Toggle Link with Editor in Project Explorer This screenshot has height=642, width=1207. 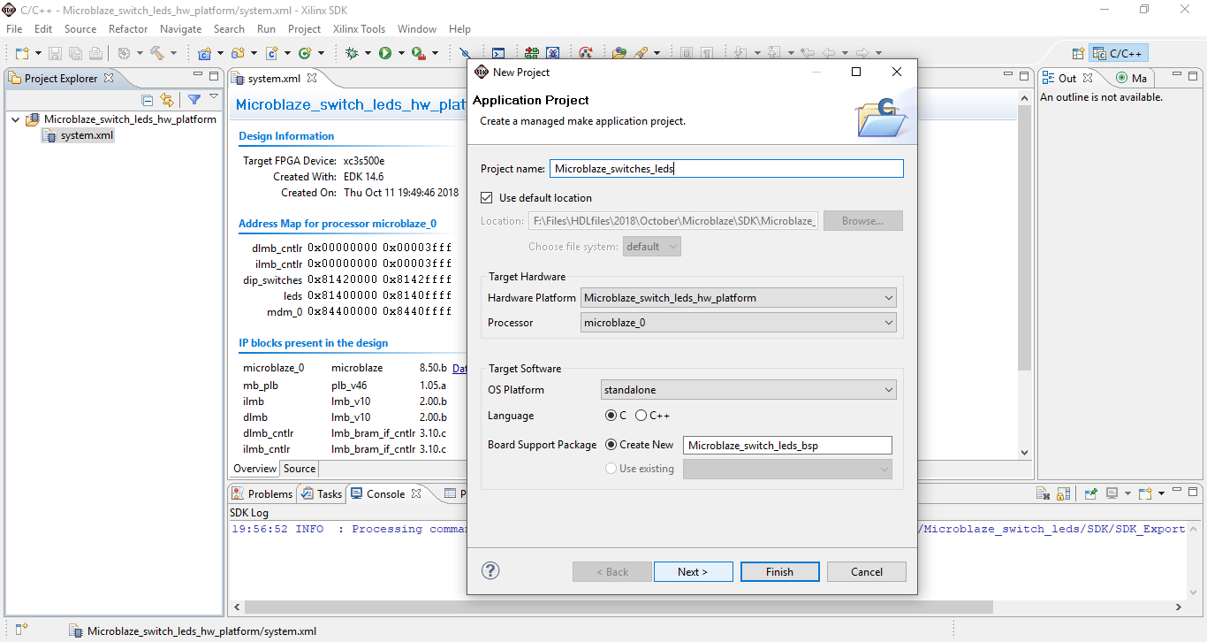click(166, 100)
